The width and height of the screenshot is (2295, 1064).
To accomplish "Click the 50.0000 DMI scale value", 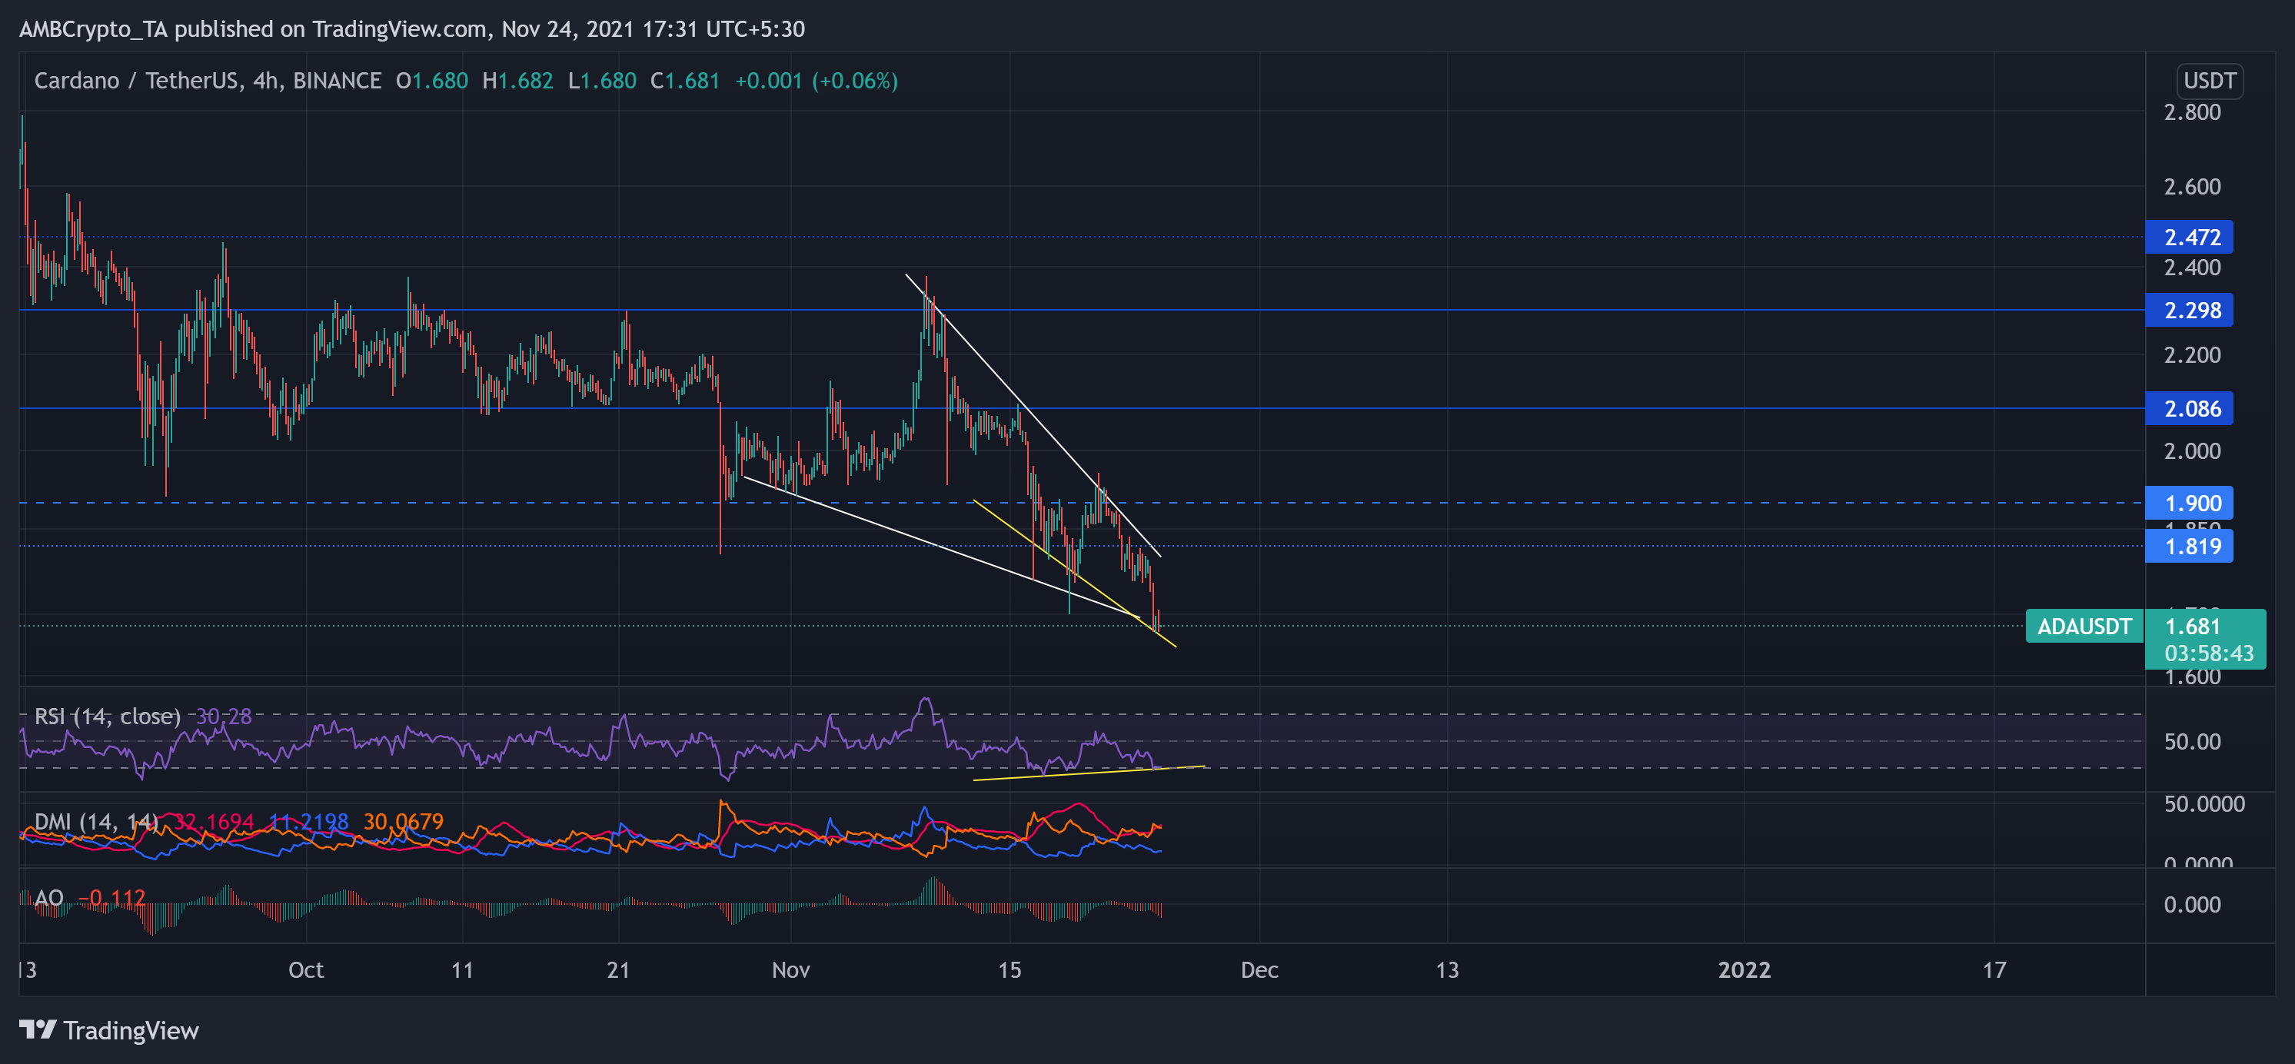I will pyautogui.click(x=2204, y=804).
